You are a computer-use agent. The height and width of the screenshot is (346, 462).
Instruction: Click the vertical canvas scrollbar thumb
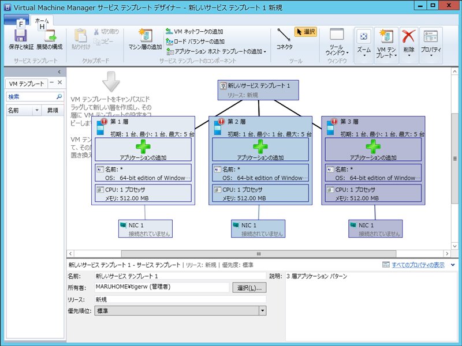click(x=454, y=158)
